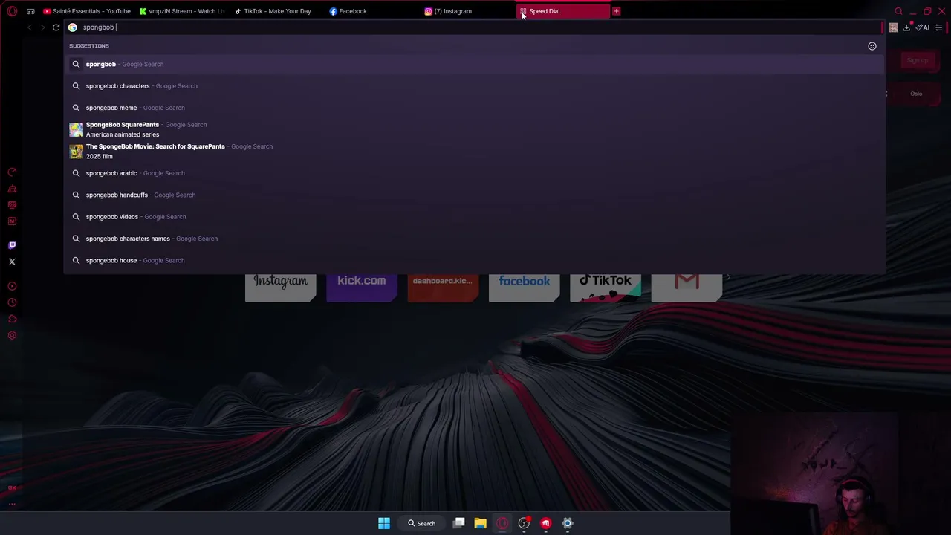The width and height of the screenshot is (951, 535).
Task: Open Task View on the taskbar
Action: coord(459,523)
